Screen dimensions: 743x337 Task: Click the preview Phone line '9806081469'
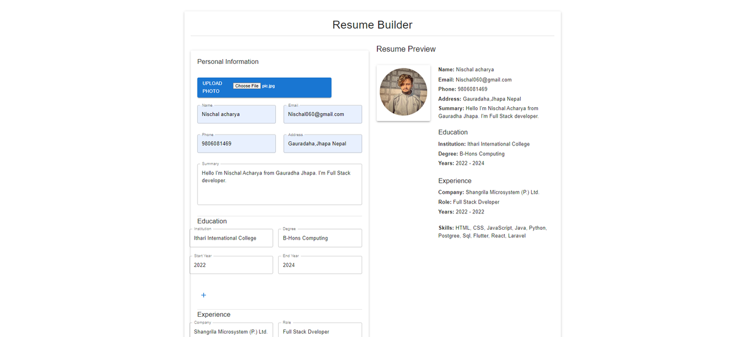[463, 89]
